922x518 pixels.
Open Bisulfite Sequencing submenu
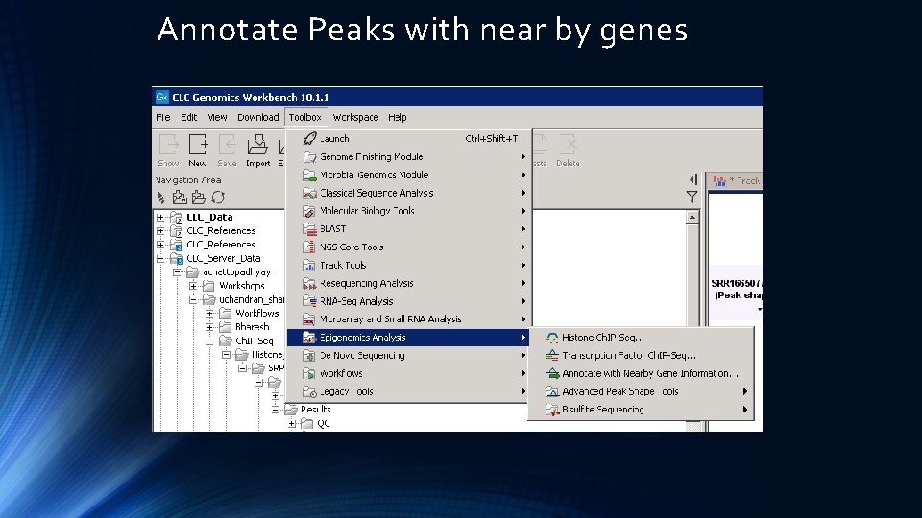641,410
